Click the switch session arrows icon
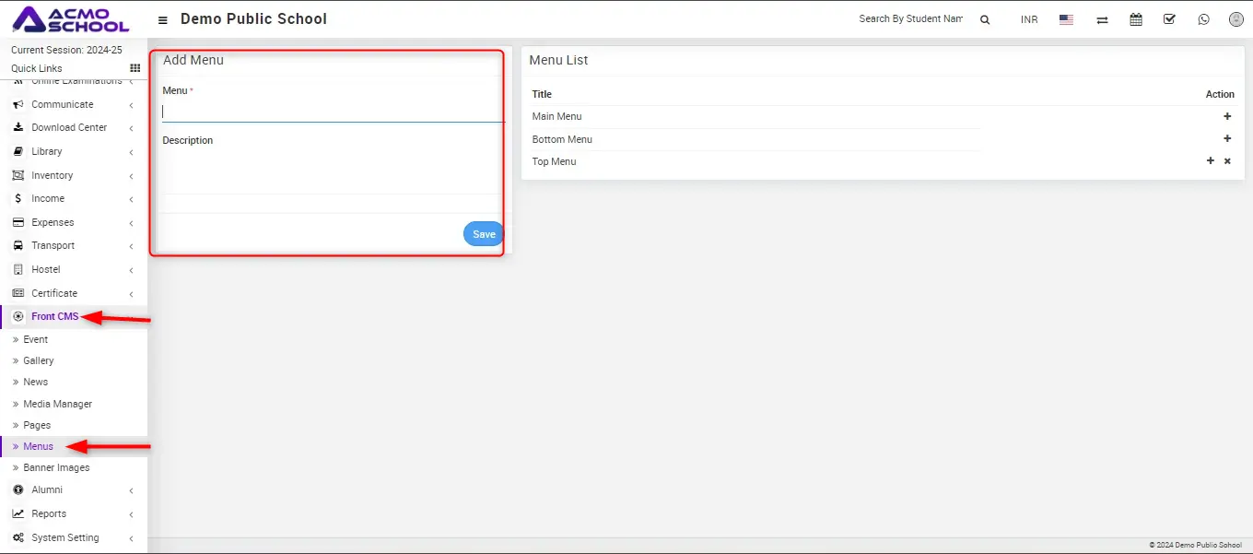Image resolution: width=1253 pixels, height=554 pixels. 1102,19
